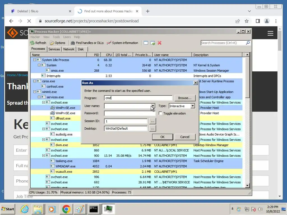Open Options in Process Hacker toolbar

pos(57,43)
